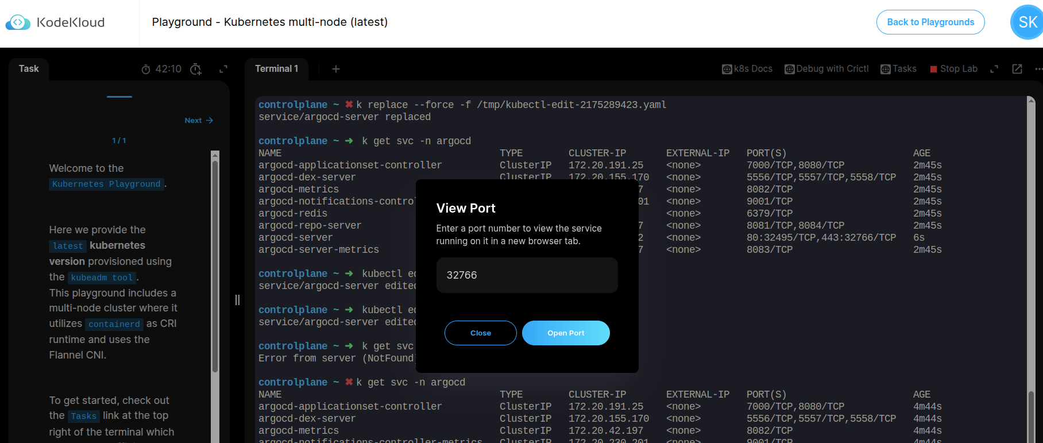1043x443 pixels.
Task: Extend lab time with the clock-plus icon
Action: coord(196,70)
